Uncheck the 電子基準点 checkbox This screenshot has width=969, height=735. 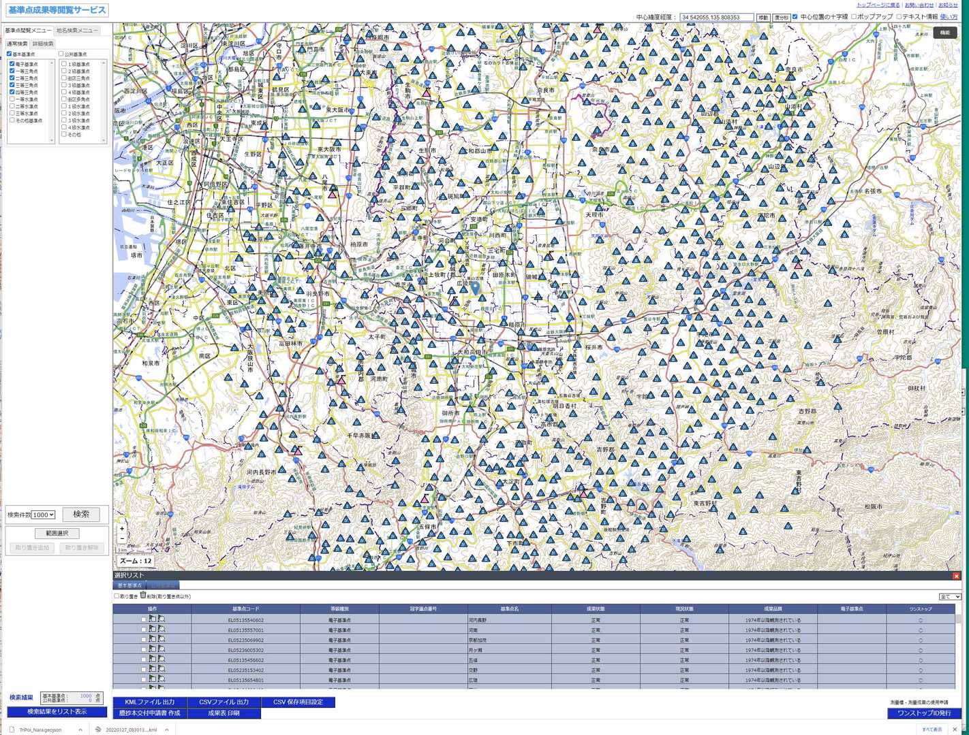(12, 64)
